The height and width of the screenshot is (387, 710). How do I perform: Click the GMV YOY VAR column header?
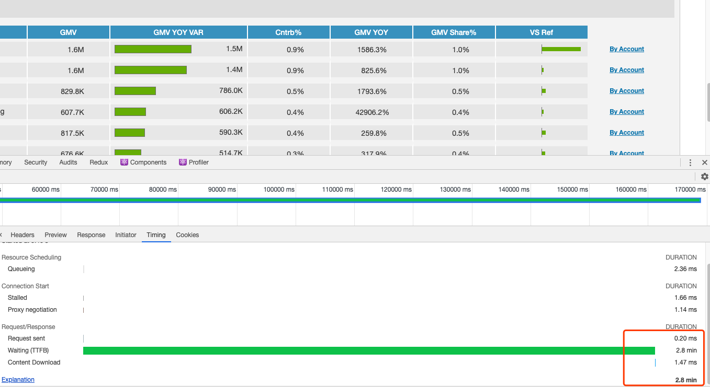(178, 32)
